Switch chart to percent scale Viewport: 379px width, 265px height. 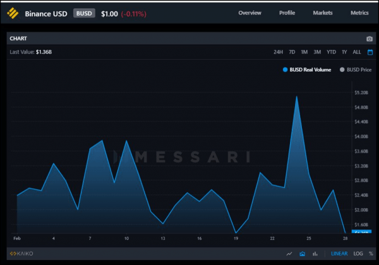click(370, 254)
